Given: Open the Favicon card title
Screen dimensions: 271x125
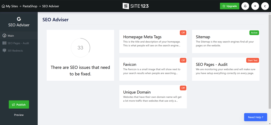Looking at the screenshot, I should [x=130, y=64].
